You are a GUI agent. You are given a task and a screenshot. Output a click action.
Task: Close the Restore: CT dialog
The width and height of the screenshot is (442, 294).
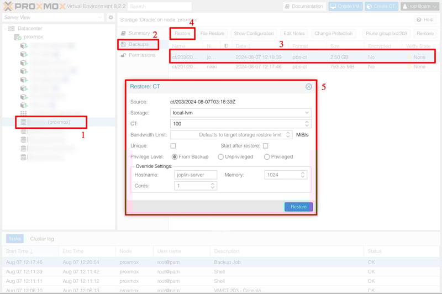click(x=308, y=87)
